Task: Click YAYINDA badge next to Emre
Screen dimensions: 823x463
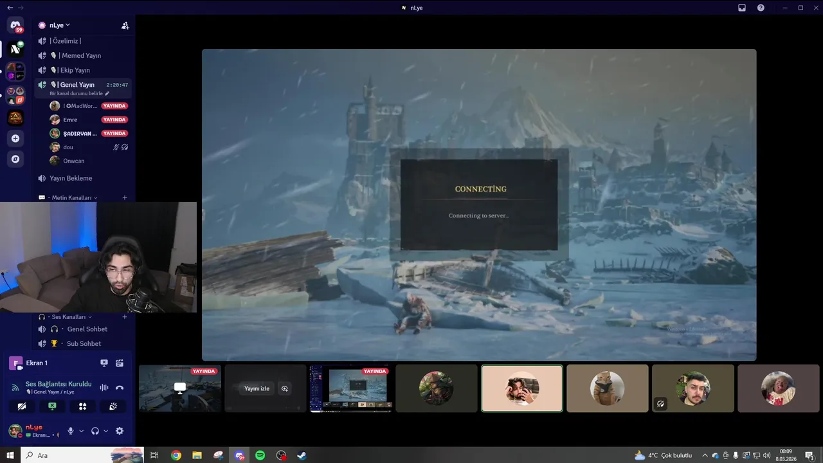Action: click(114, 120)
